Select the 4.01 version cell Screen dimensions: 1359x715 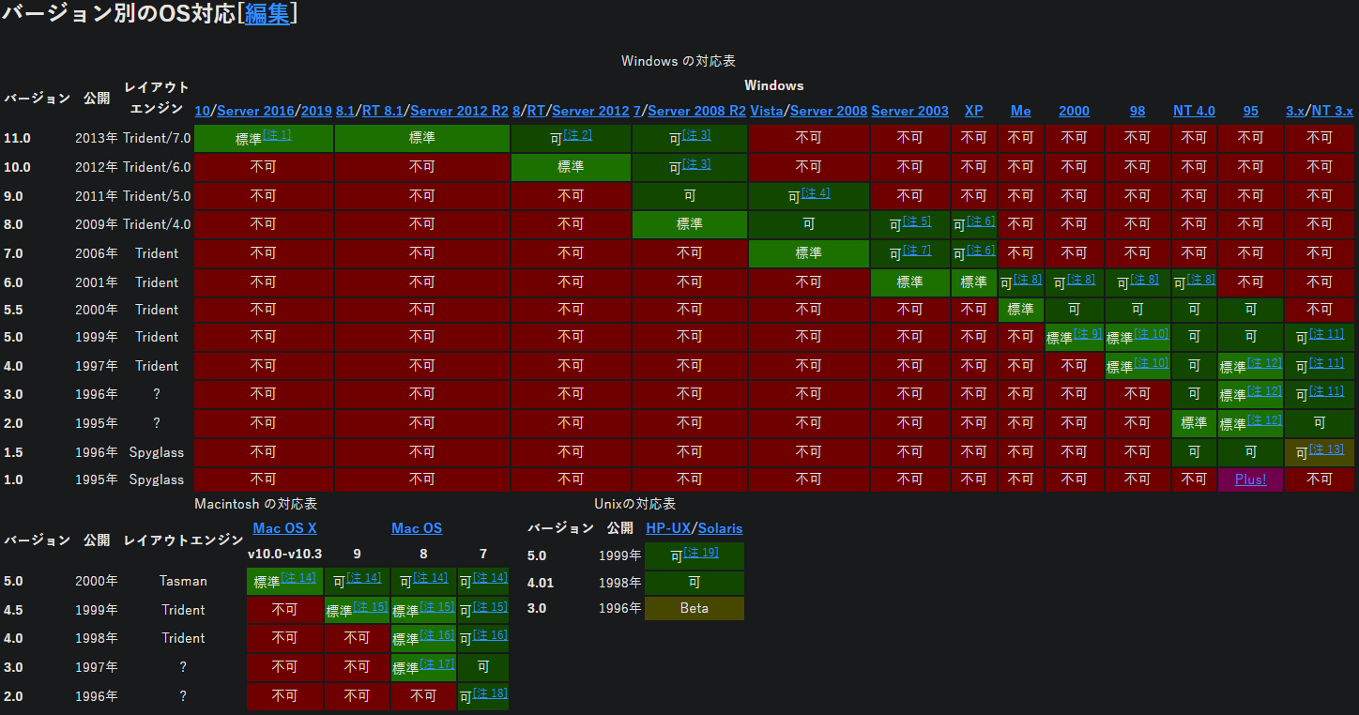[x=541, y=583]
